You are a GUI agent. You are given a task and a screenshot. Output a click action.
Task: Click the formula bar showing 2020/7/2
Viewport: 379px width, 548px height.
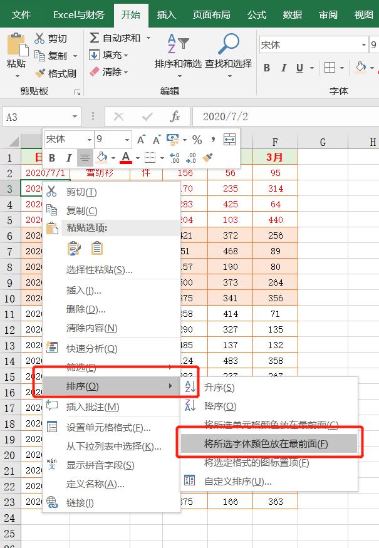point(286,116)
